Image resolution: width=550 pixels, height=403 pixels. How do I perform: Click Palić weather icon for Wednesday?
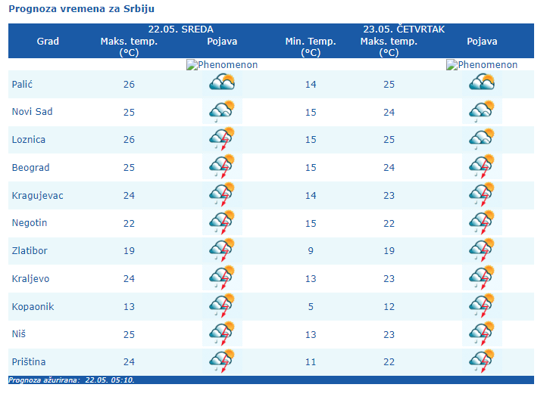pyautogui.click(x=222, y=83)
